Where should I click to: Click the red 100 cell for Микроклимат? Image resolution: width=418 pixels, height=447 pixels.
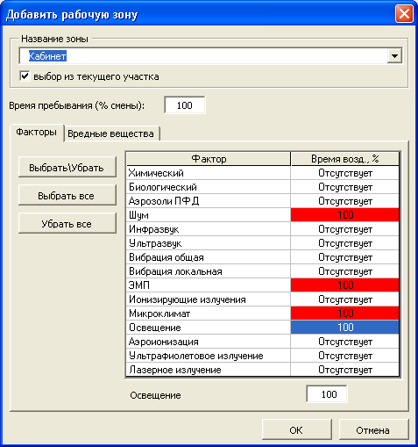pos(345,314)
